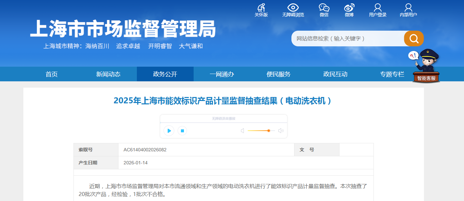The height and width of the screenshot is (201, 464).
Task: Play the accessibility audio reading
Action: pos(169,131)
